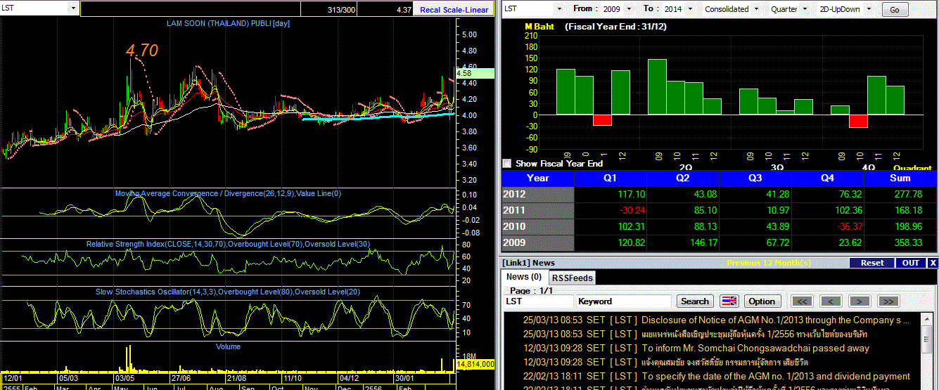Click the Q1 column header
Screen dimensions: 939x390
tap(611, 178)
